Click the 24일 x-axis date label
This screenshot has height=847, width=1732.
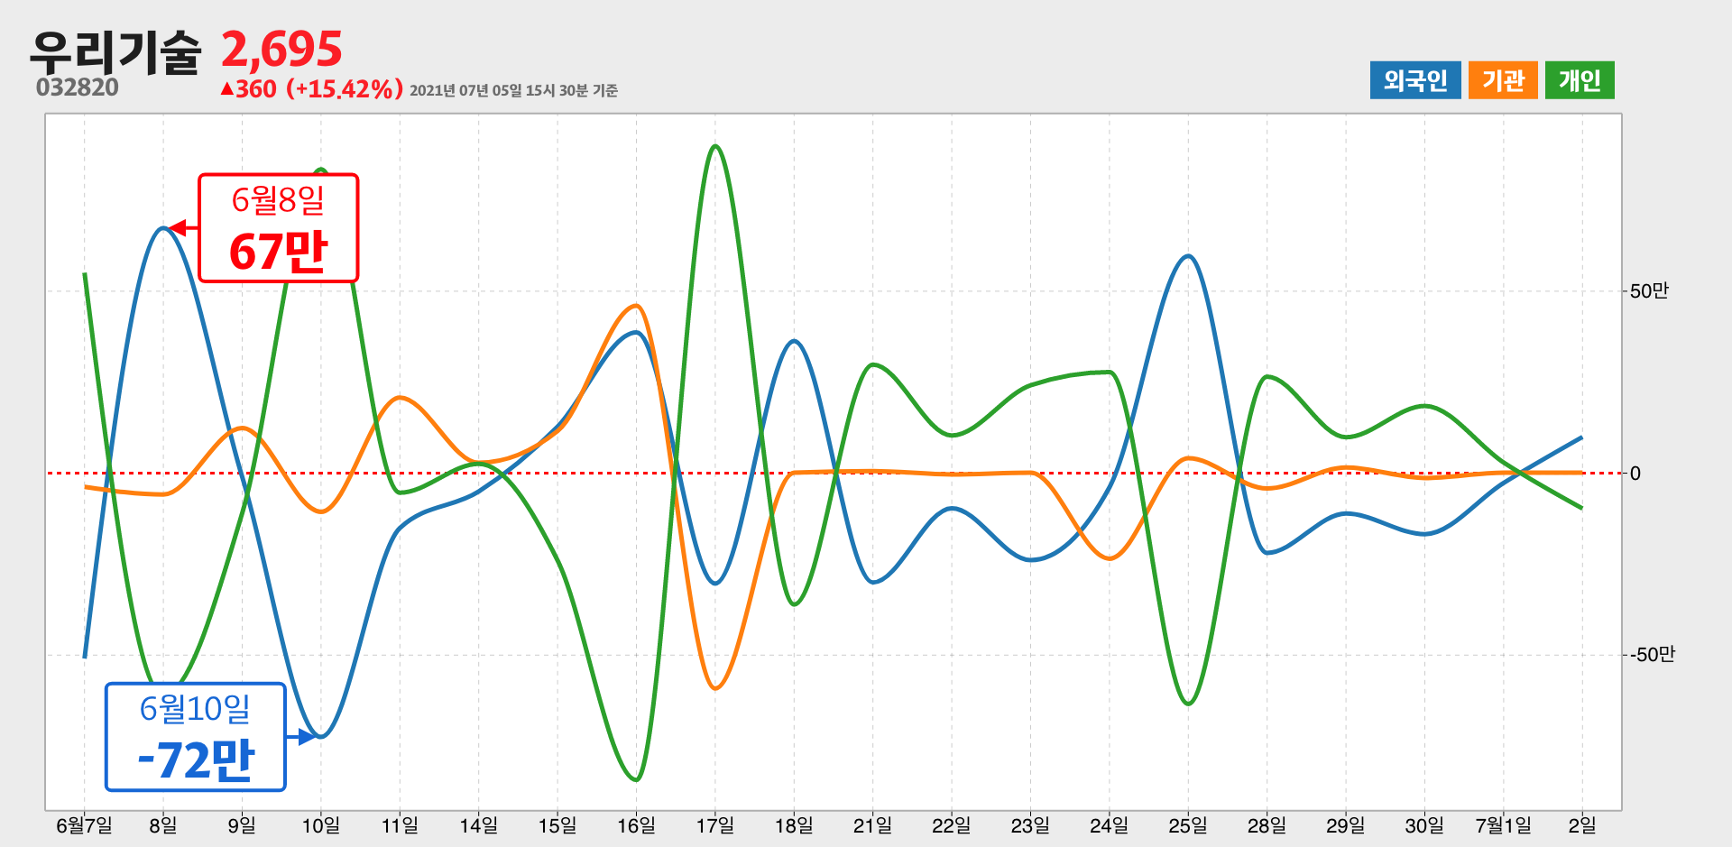click(1109, 824)
